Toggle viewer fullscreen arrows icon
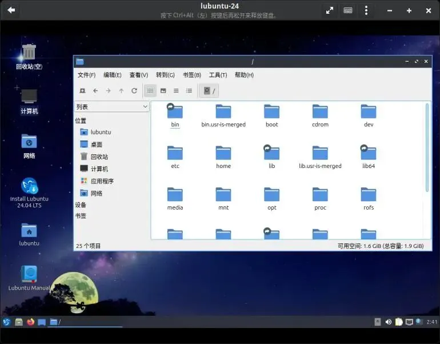Viewport: 440px width, 344px height. 330,10
